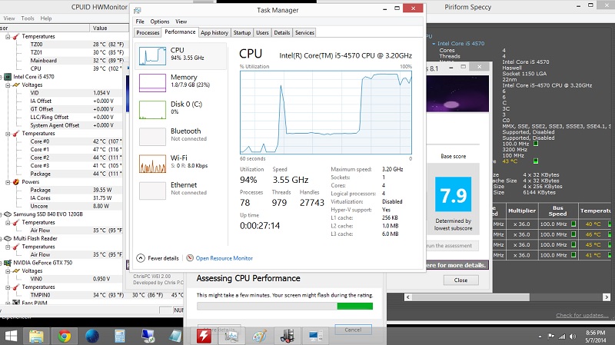Screen dimensions: 615x345
Task: Select the Wi-Fi usage graph
Action: pos(152,164)
